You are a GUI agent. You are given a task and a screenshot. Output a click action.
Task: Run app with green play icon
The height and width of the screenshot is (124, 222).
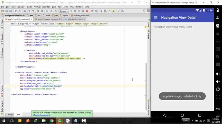pyautogui.click(x=71, y=11)
